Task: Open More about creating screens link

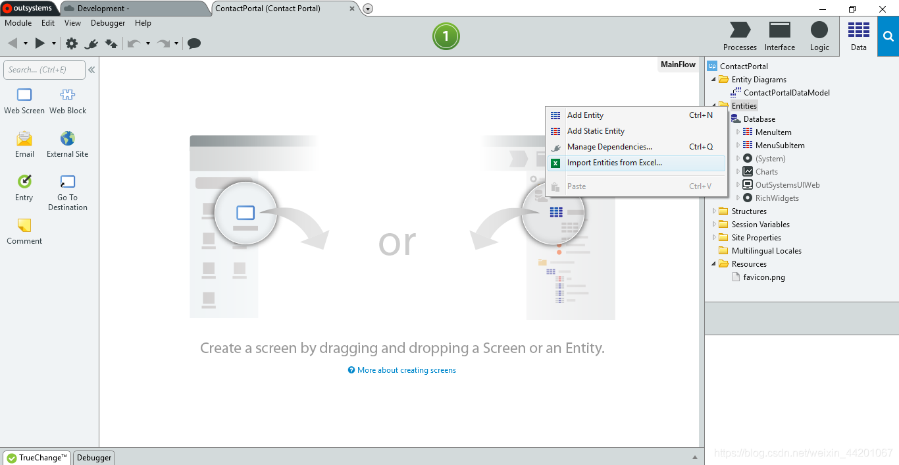Action: 402,370
